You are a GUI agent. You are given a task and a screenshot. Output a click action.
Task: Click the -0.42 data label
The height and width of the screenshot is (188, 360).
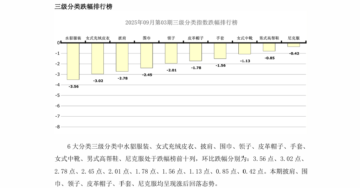coord(294,53)
